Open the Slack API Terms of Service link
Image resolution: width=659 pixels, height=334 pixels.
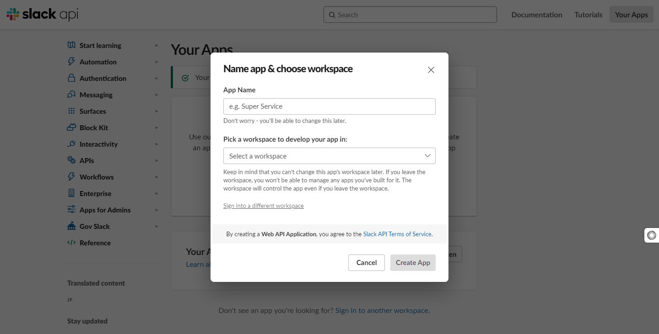click(x=397, y=234)
